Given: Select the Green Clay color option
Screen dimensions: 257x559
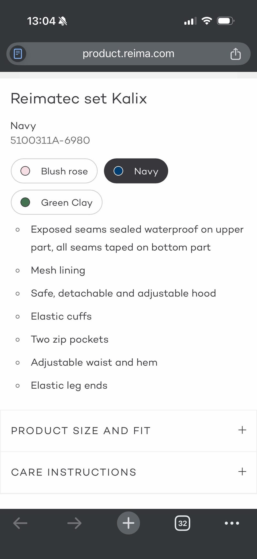Looking at the screenshot, I should pyautogui.click(x=56, y=202).
